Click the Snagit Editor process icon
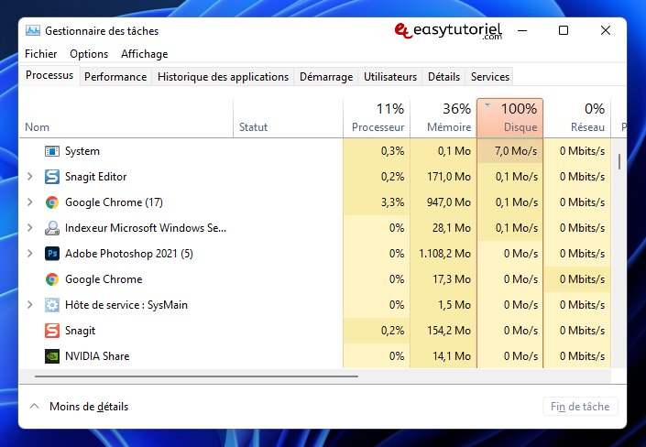 click(x=52, y=177)
